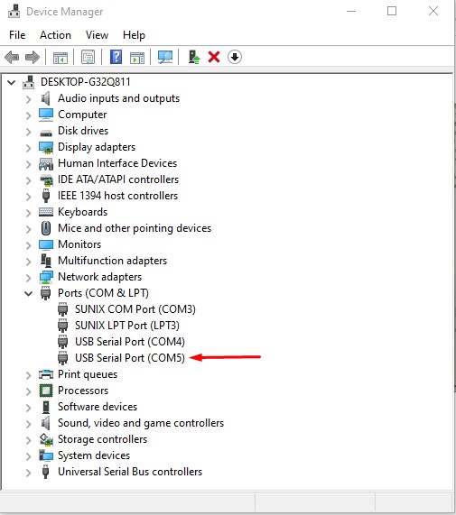Open the File menu

coord(17,35)
